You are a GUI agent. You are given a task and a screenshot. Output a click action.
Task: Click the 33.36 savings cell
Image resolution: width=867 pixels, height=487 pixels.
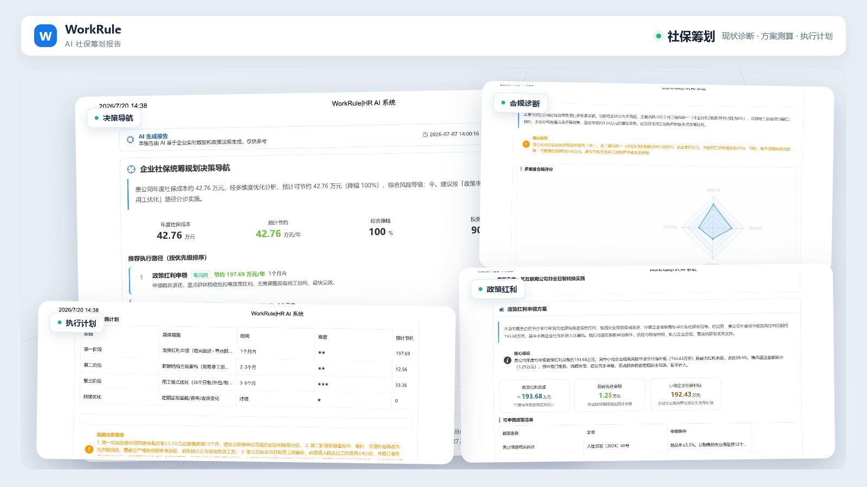pyautogui.click(x=402, y=385)
